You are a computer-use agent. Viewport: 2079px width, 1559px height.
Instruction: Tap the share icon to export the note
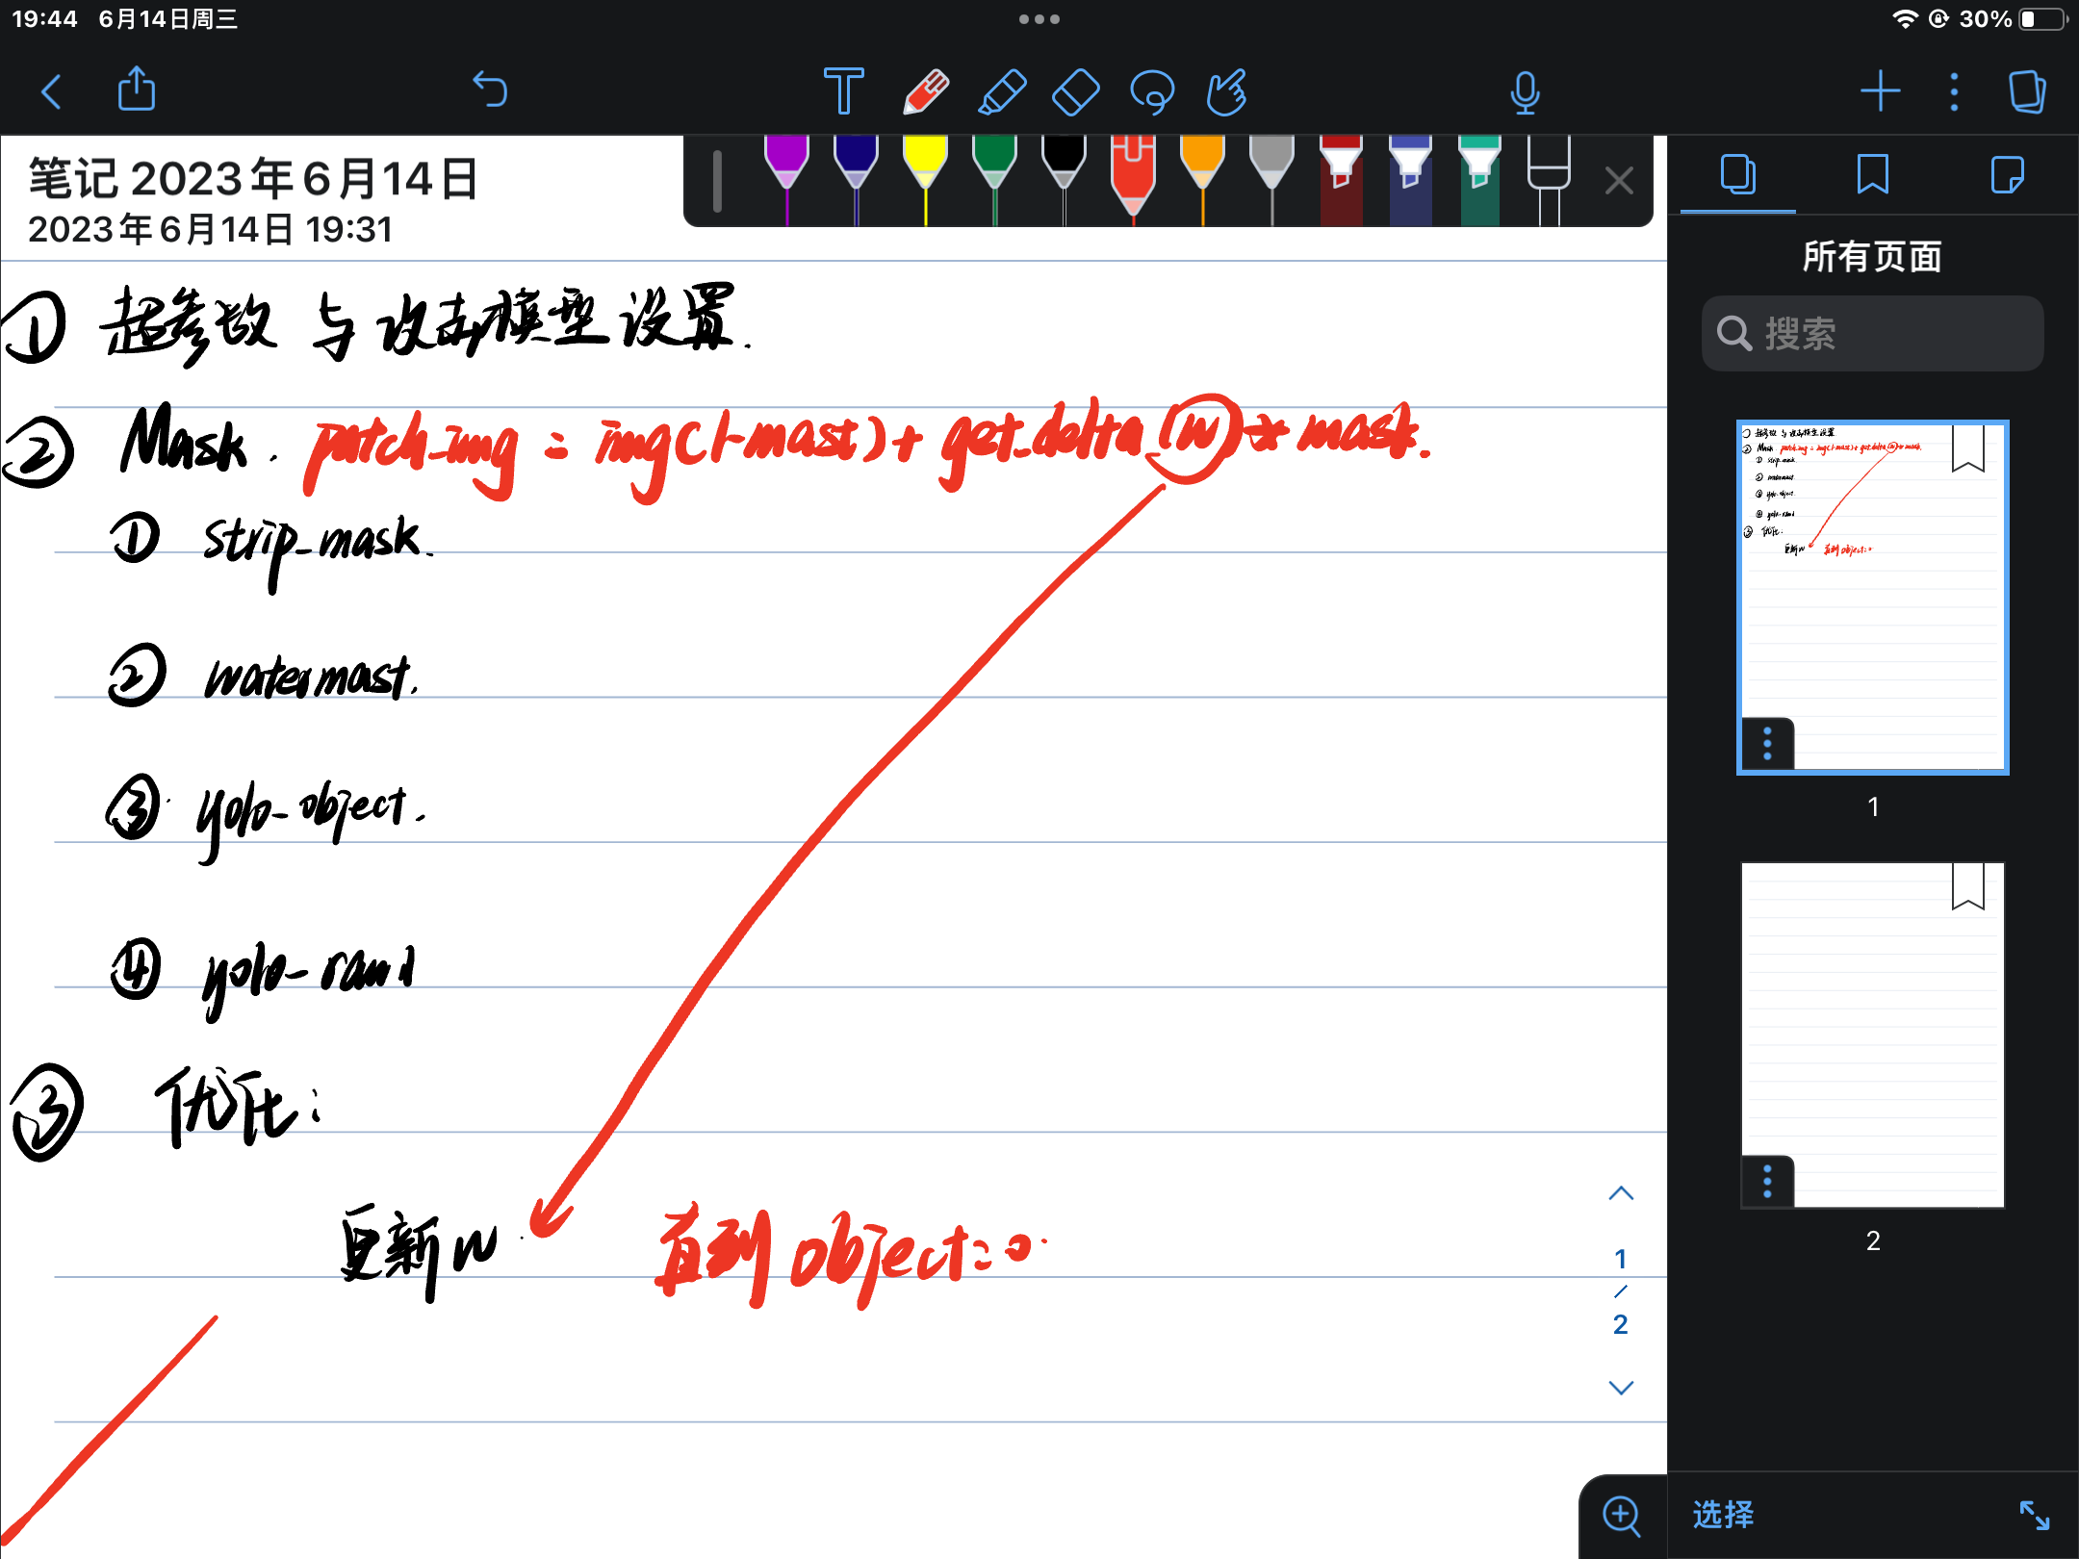tap(137, 89)
